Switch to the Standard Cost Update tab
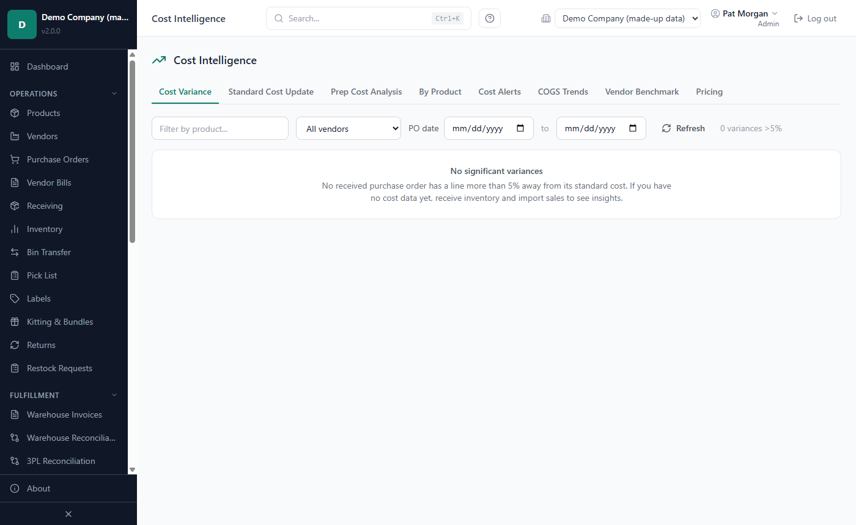 pyautogui.click(x=271, y=92)
